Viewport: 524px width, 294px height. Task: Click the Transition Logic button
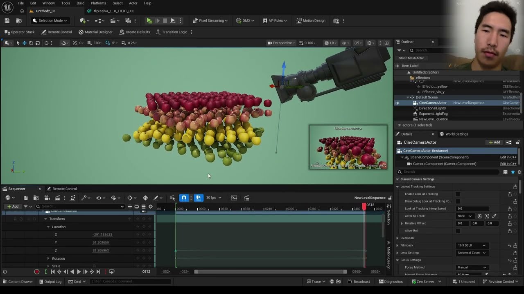[x=171, y=32]
